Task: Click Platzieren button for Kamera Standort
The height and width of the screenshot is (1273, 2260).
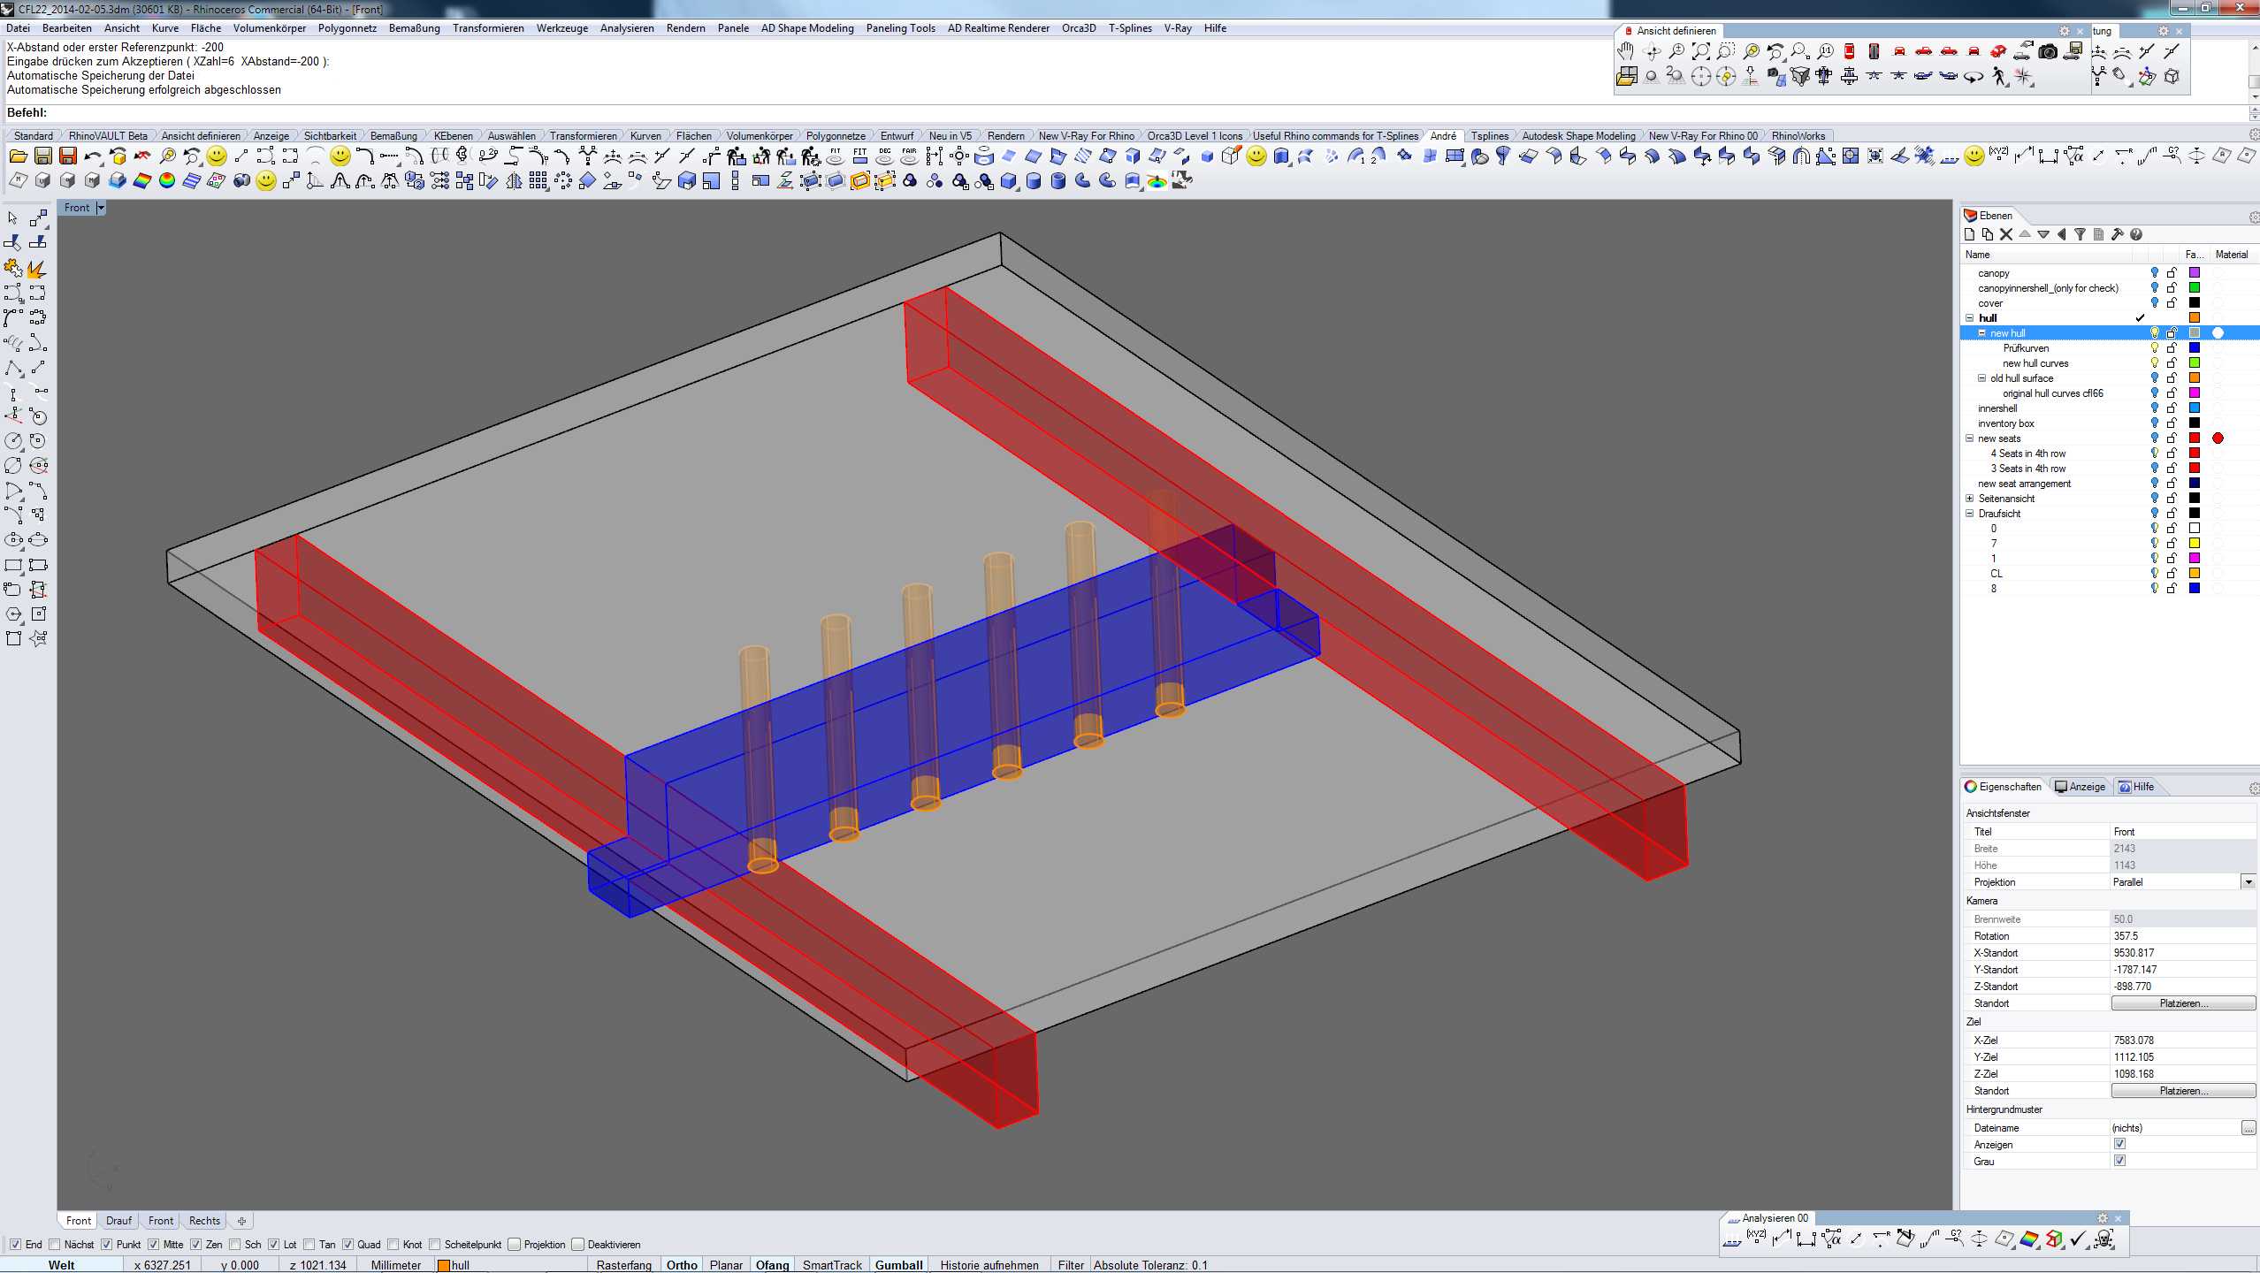Action: pyautogui.click(x=2182, y=1003)
